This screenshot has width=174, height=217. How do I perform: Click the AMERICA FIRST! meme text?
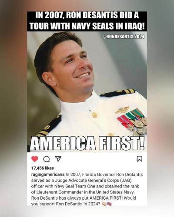click(x=87, y=143)
